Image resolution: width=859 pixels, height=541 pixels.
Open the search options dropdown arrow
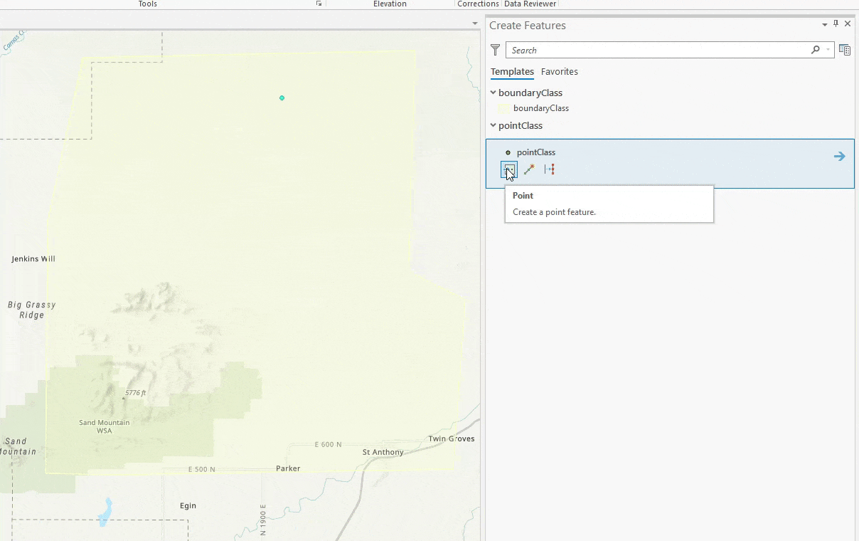(x=828, y=50)
